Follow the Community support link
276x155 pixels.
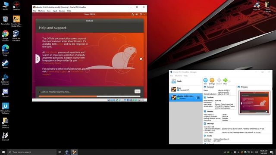57,71
